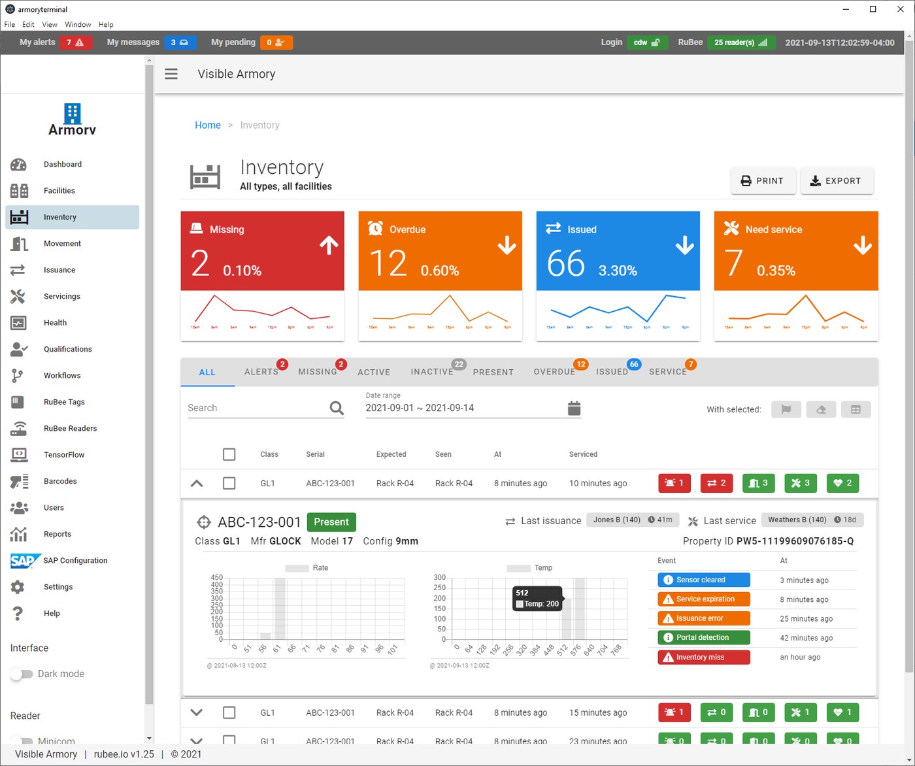The width and height of the screenshot is (915, 766).
Task: Open the My messages badge showing 3
Action: coord(180,42)
